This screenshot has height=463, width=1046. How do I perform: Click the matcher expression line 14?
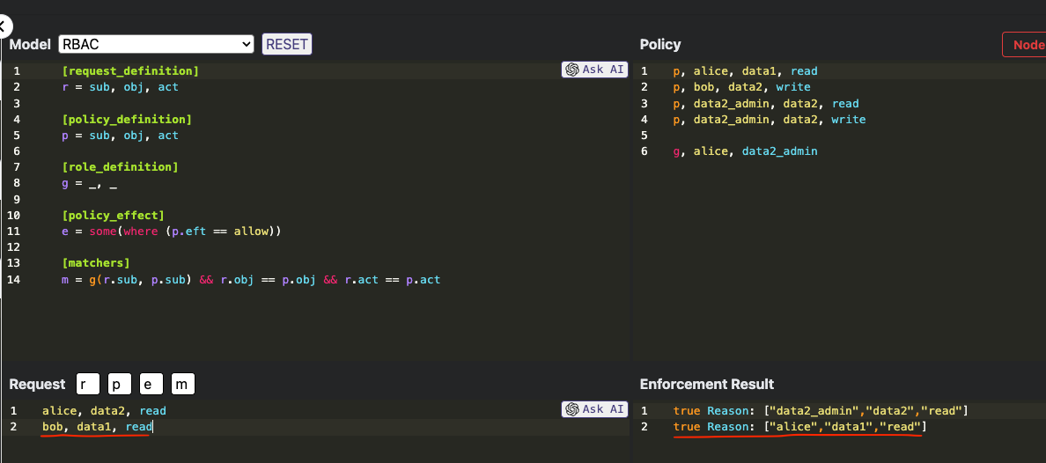click(x=251, y=280)
